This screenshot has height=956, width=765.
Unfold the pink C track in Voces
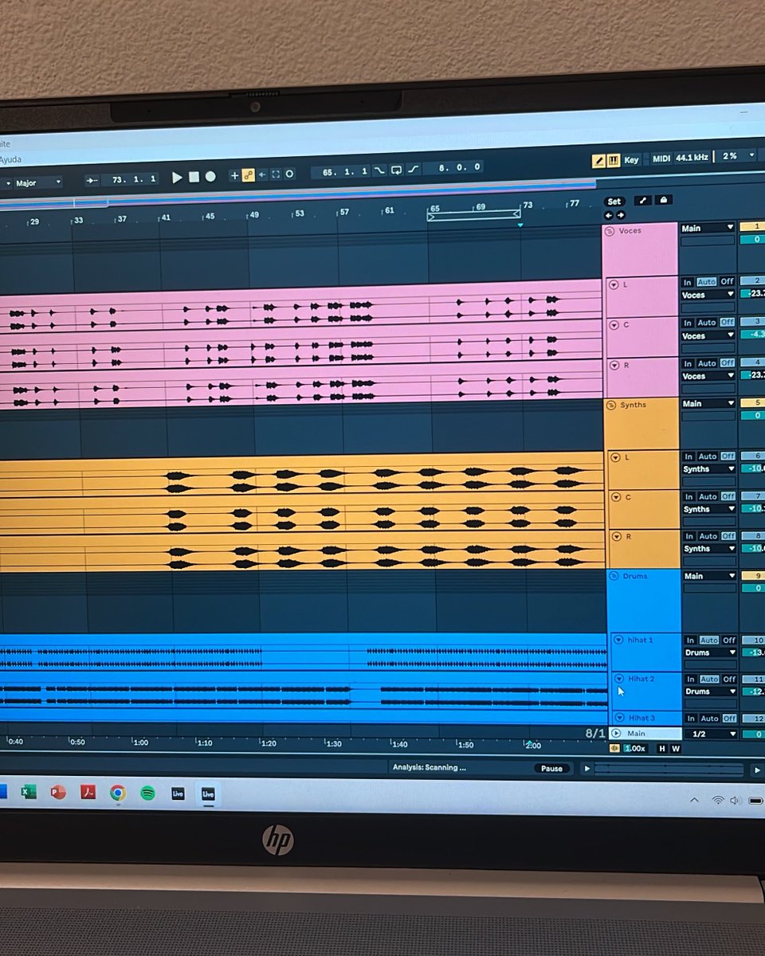[614, 325]
